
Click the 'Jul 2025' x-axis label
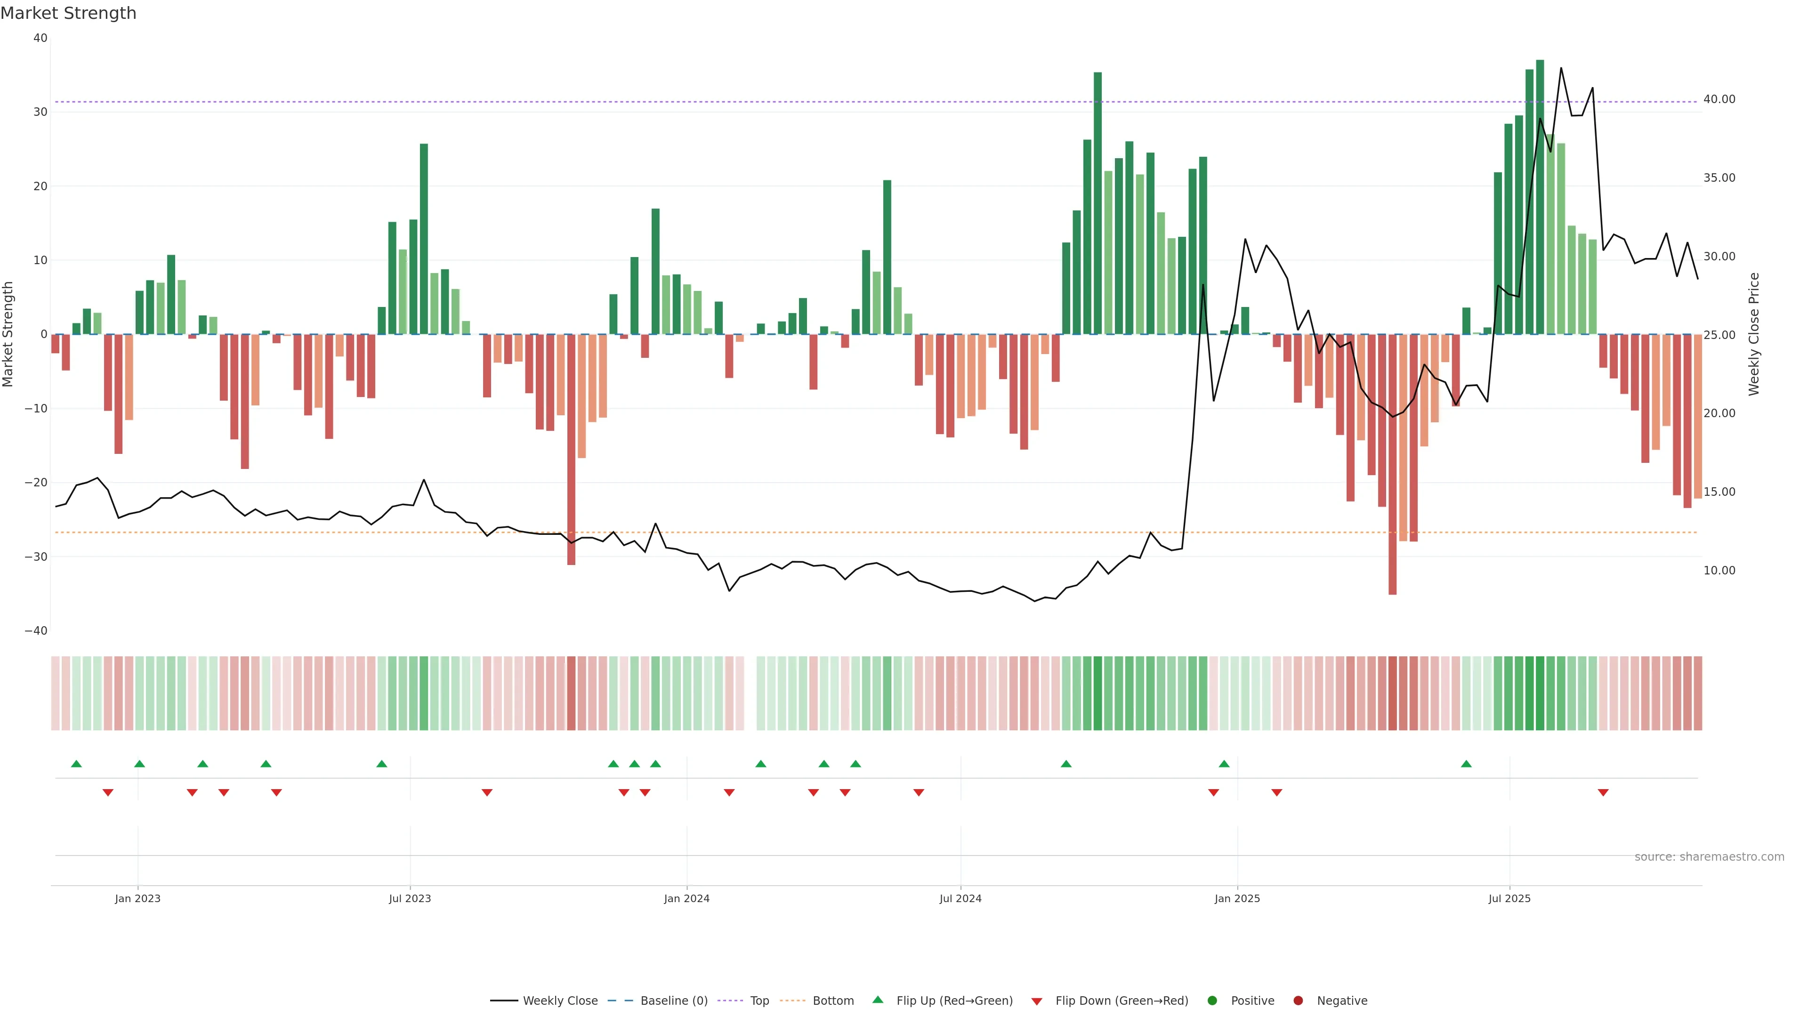tap(1509, 898)
